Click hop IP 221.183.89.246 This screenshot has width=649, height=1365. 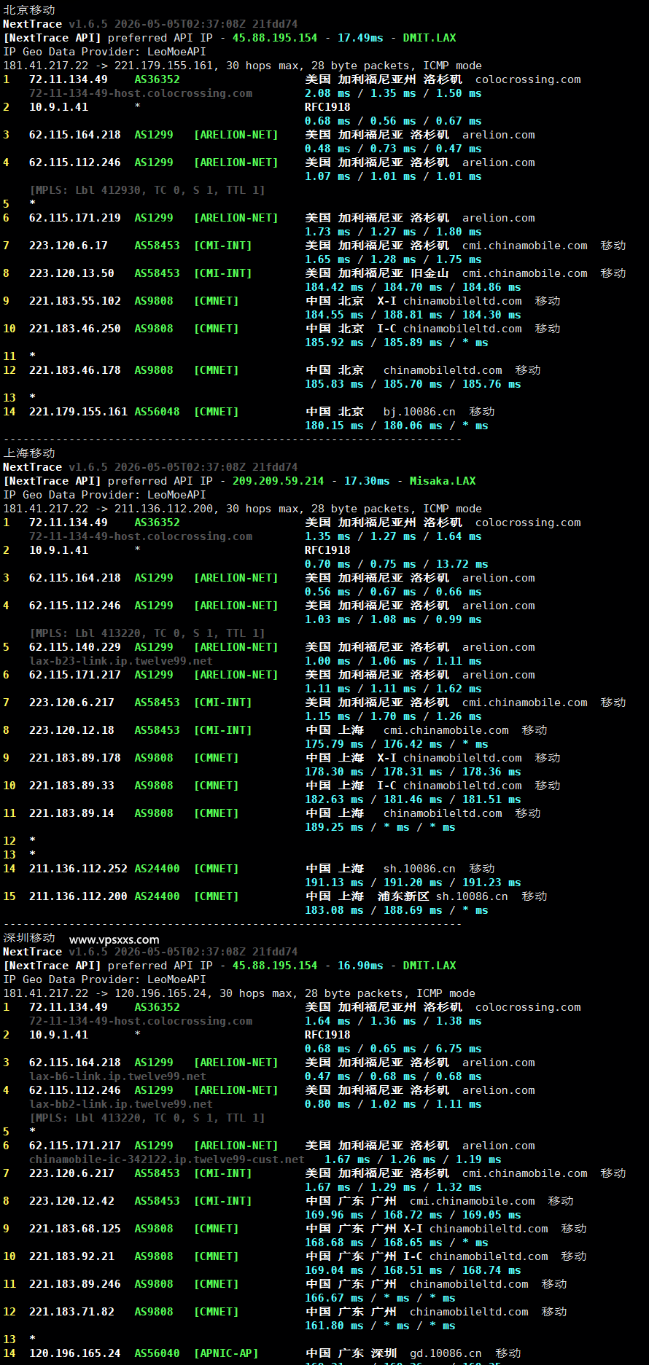coord(75,1284)
